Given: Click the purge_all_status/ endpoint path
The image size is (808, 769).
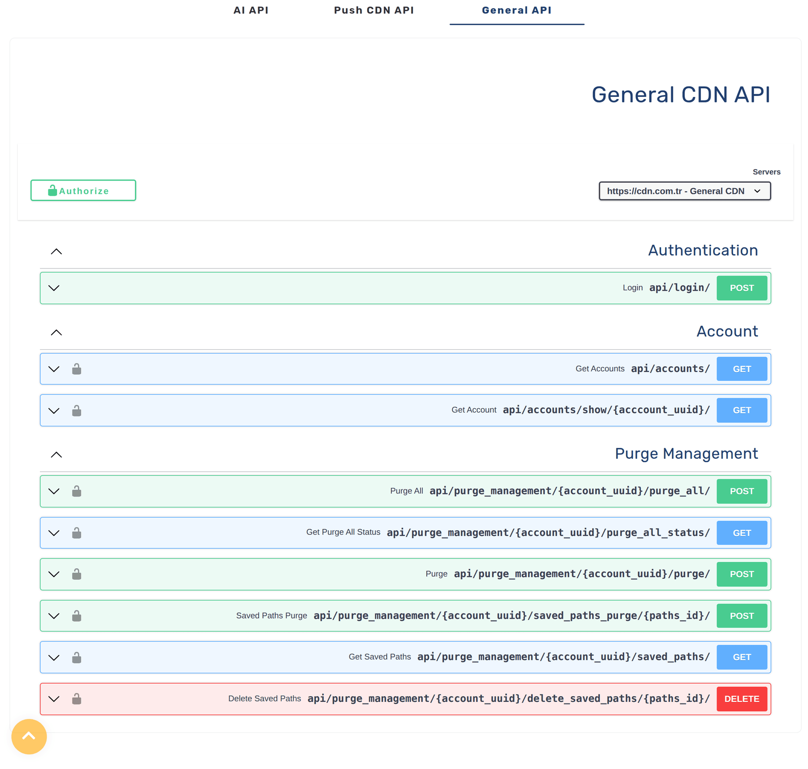Looking at the screenshot, I should click(x=548, y=533).
